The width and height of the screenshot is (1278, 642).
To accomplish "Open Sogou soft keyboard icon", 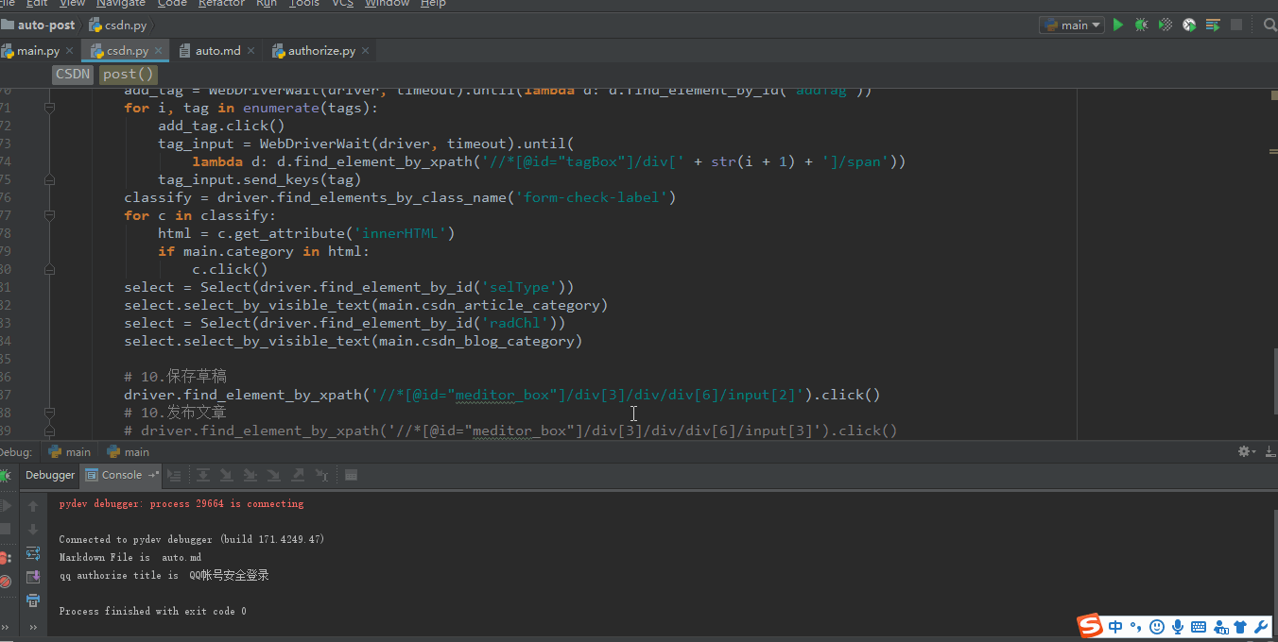I will tap(1199, 627).
